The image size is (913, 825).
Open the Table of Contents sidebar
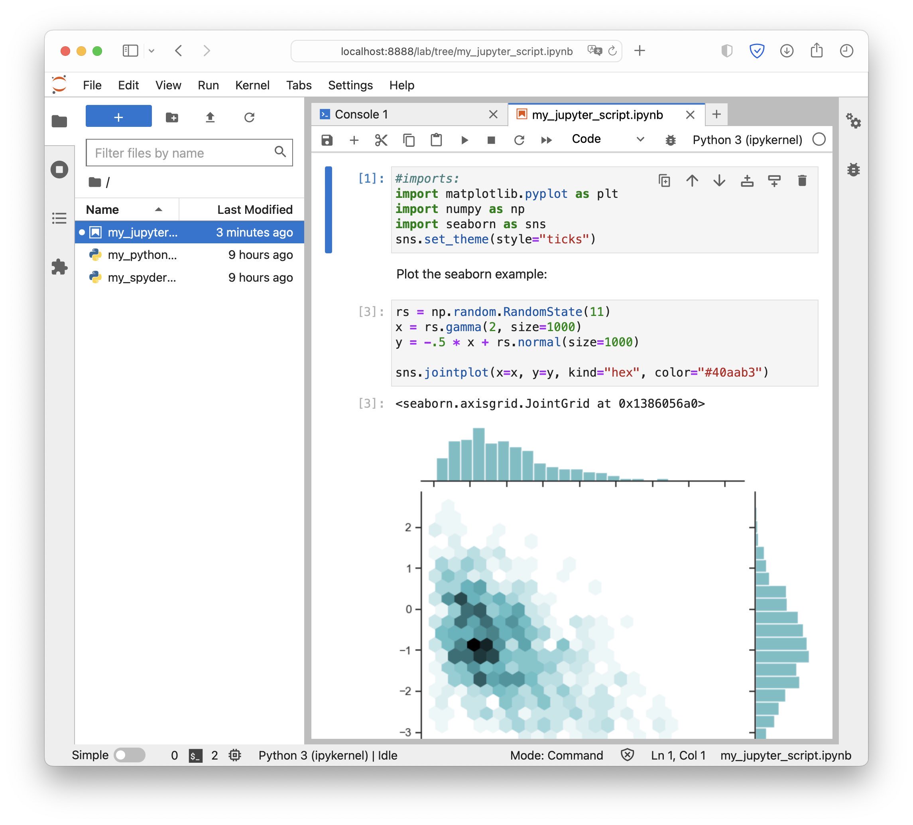[59, 218]
